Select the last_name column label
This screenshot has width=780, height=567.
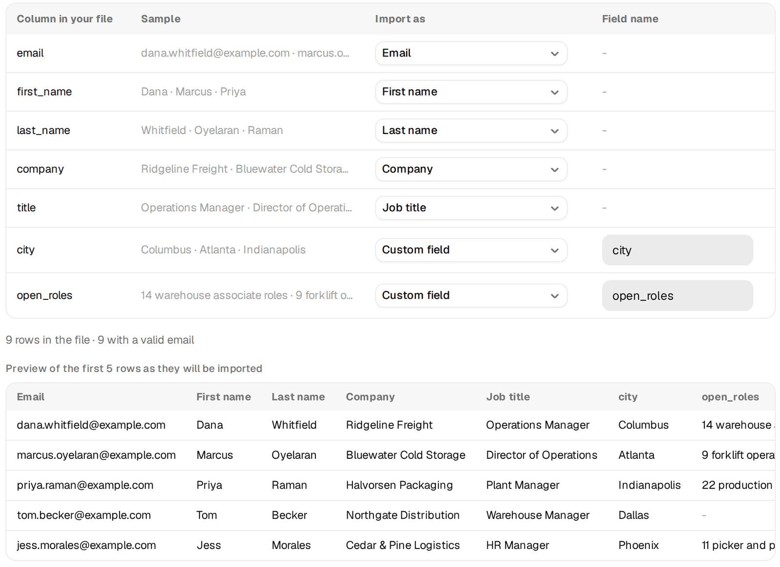(x=43, y=130)
